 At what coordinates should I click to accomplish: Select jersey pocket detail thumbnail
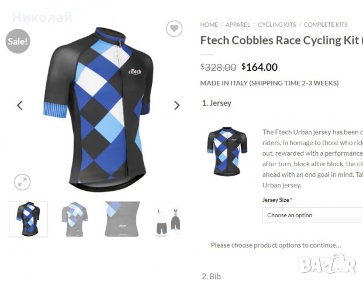(122, 219)
